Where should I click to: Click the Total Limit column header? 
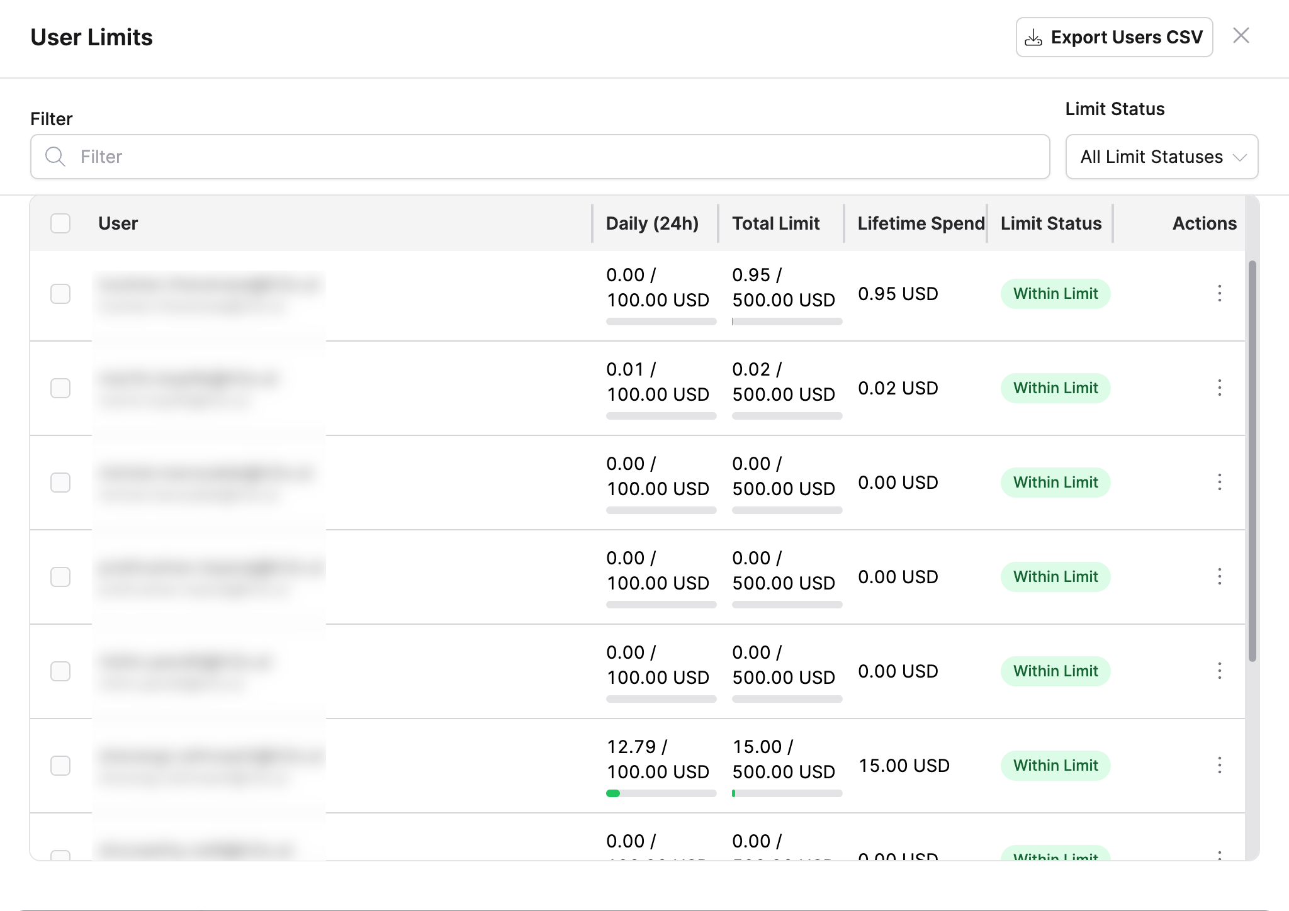pyautogui.click(x=776, y=223)
